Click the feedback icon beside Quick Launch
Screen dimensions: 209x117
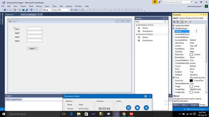(x=160, y=2)
